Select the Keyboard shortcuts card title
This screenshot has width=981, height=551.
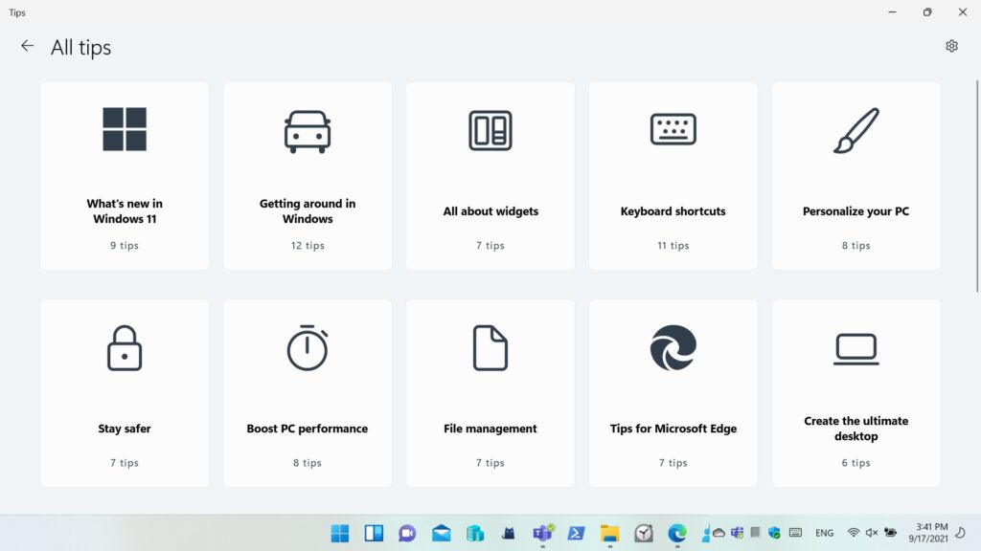[x=673, y=211]
